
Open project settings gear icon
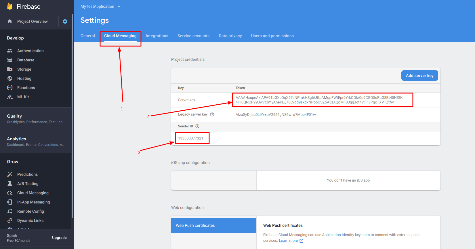coord(65,21)
